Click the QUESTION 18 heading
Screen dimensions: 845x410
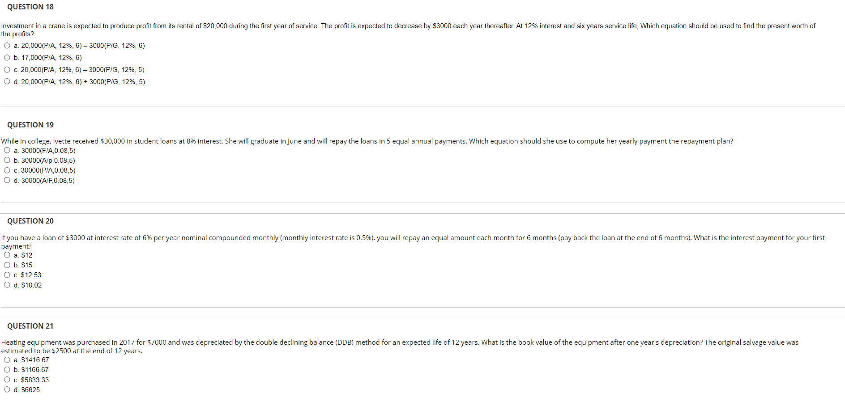30,7
